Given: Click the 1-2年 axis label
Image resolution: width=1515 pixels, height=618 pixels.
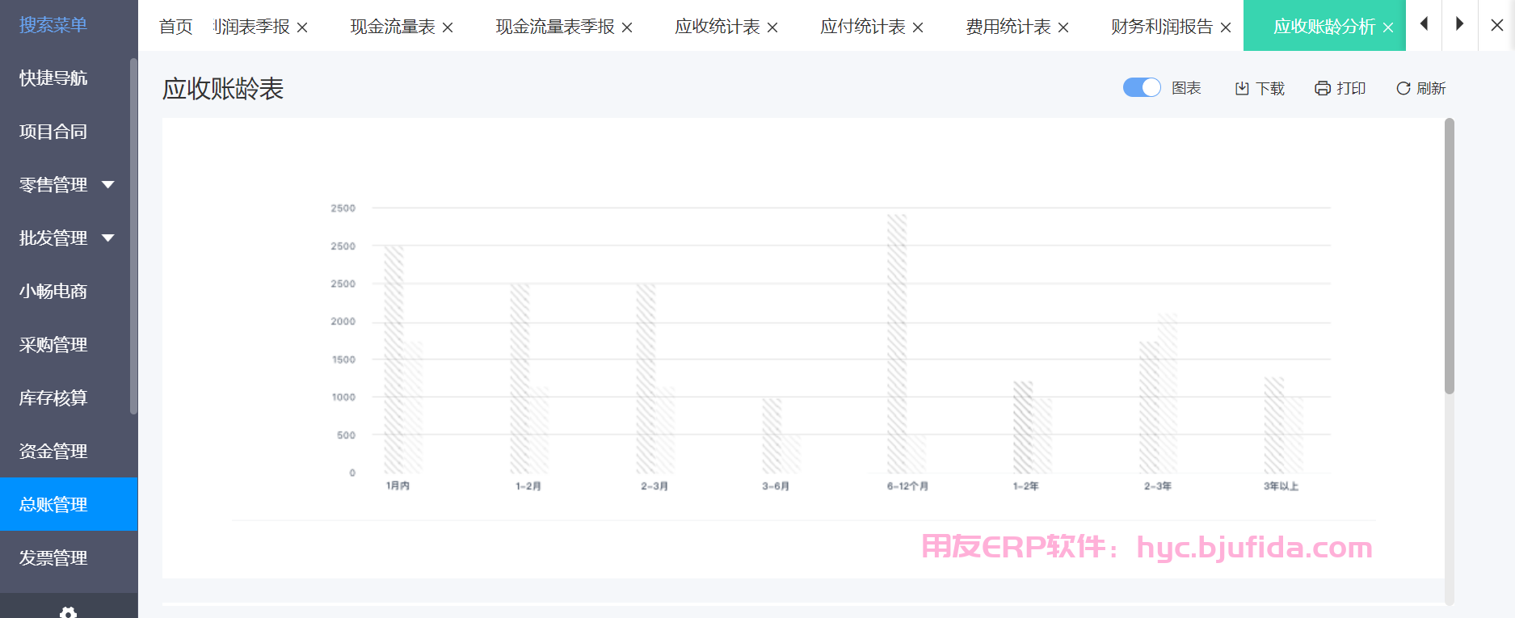Looking at the screenshot, I should pyautogui.click(x=1026, y=486).
